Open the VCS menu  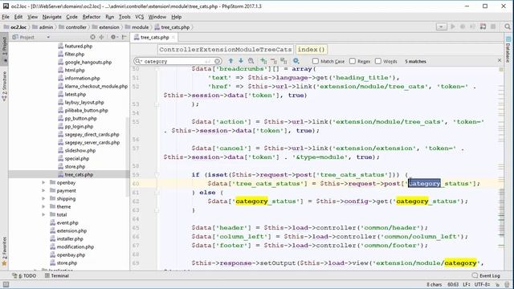tap(139, 17)
